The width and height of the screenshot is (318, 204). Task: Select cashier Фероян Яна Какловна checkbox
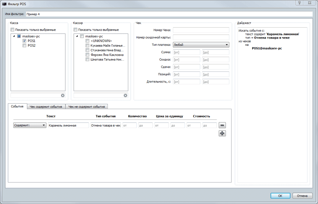(87, 55)
